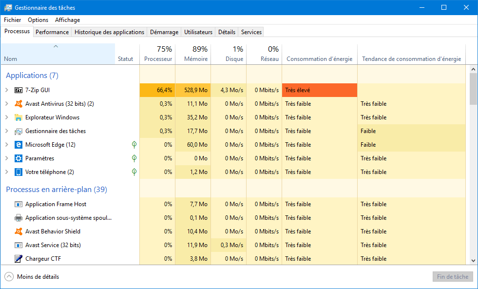Click the vertical scrollbar thumb

click(x=473, y=89)
